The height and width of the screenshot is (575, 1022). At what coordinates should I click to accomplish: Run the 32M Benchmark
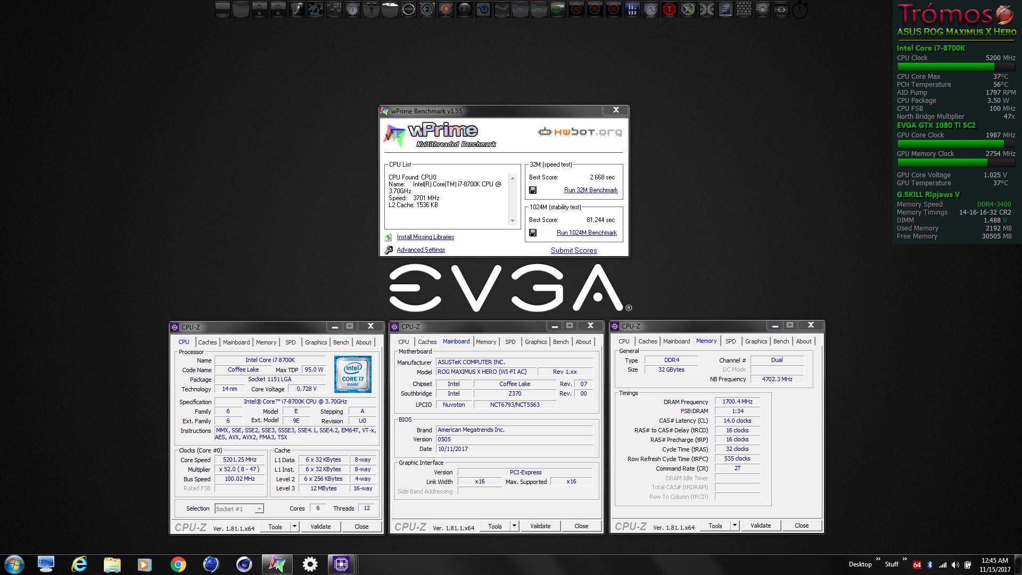pos(591,190)
